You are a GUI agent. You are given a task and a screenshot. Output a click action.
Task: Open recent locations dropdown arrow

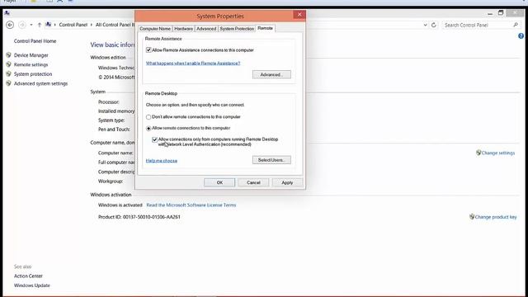31,25
